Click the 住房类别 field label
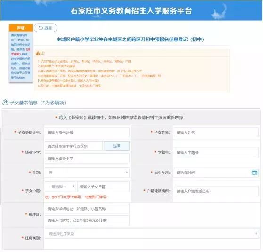The height and width of the screenshot is (252, 263). pos(33,238)
